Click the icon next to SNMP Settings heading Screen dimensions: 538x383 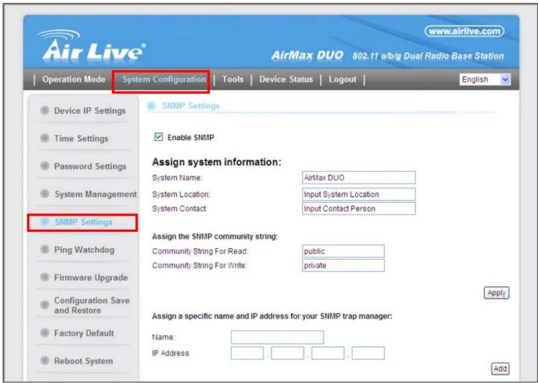pos(152,106)
